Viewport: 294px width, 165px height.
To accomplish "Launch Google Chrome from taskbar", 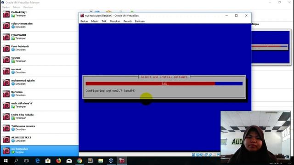I will coord(79,161).
